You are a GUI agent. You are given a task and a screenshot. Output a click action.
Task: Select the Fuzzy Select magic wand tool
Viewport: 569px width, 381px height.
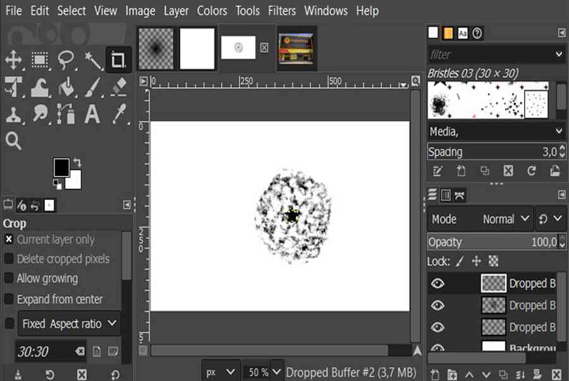coord(93,61)
